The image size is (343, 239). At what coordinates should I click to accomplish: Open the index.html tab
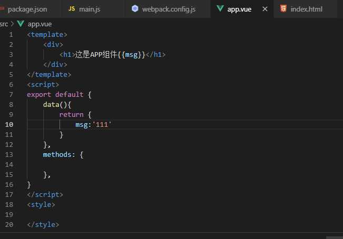click(306, 9)
